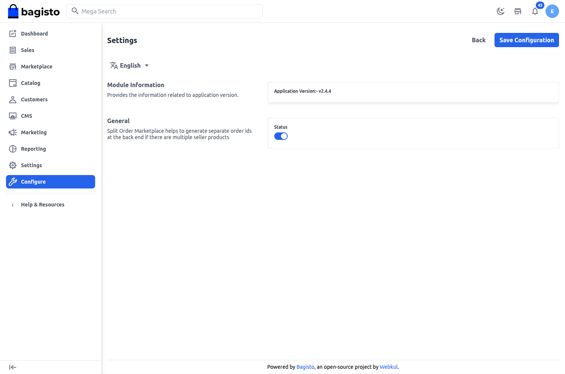Open the user avatar E menu
565x374 pixels.
pyautogui.click(x=552, y=11)
